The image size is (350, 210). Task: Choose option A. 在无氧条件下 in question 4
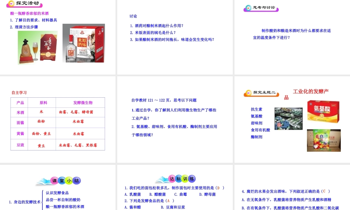[286, 200]
